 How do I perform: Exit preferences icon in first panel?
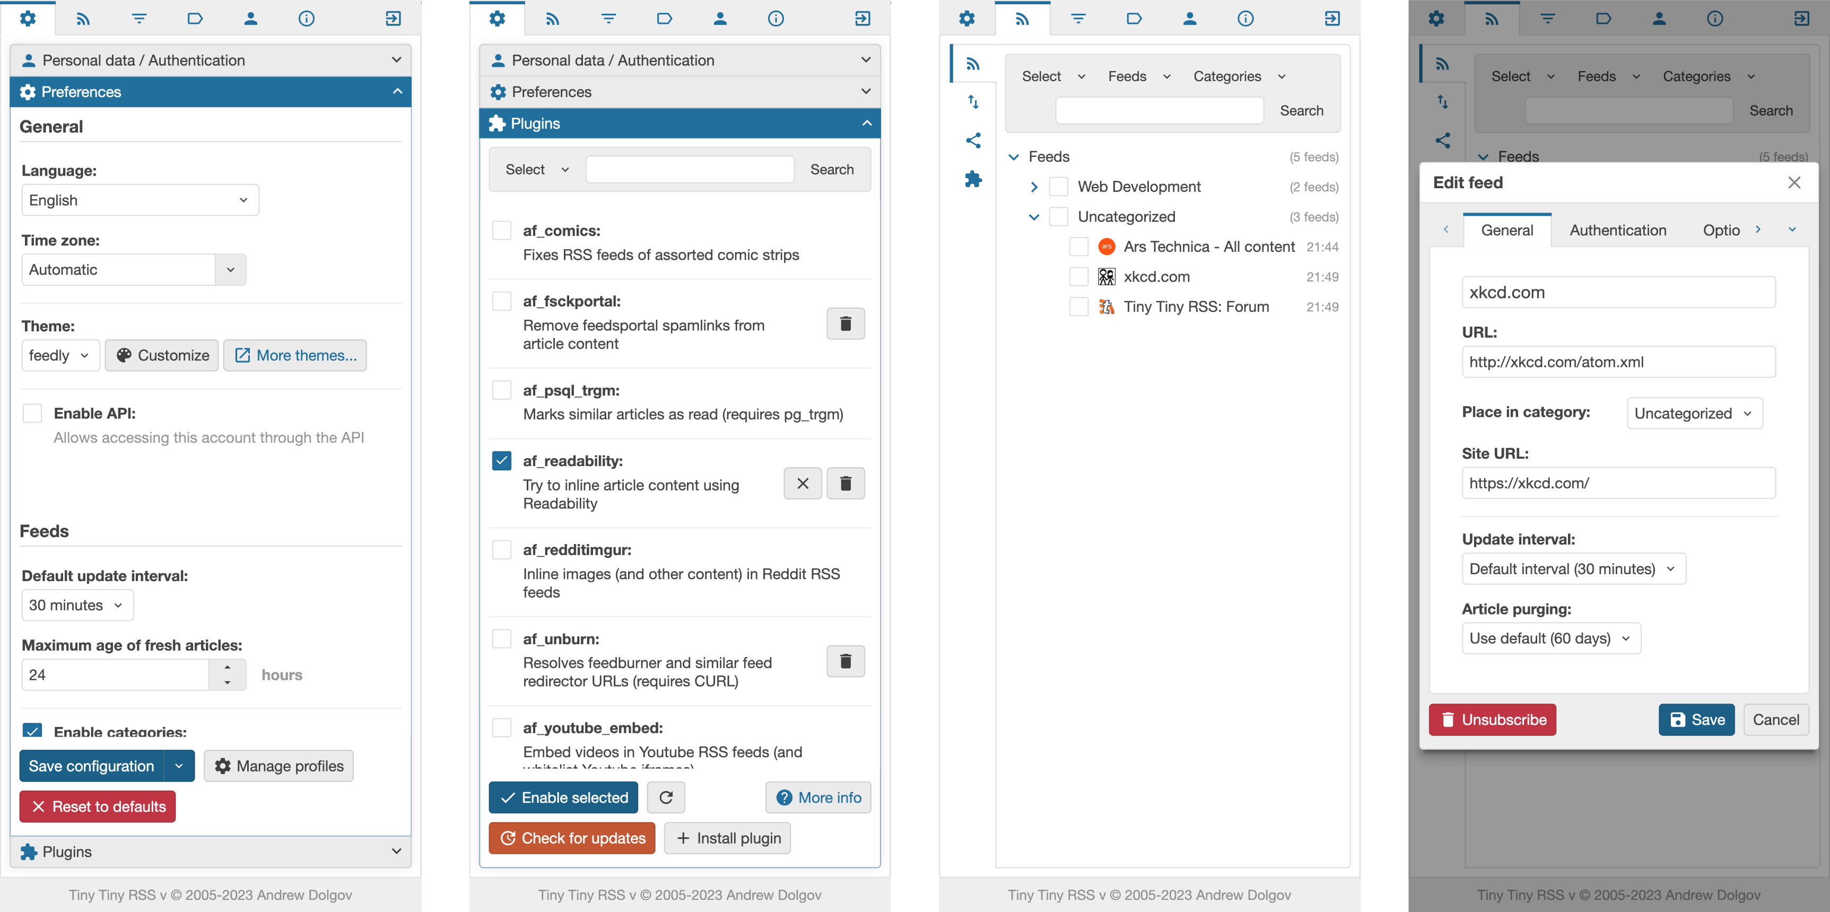point(393,19)
